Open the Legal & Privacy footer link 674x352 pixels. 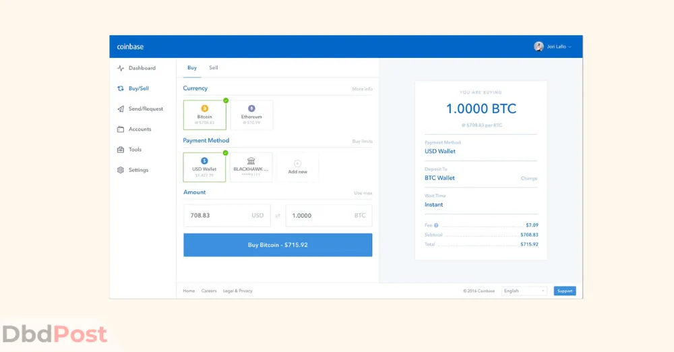[x=238, y=291]
